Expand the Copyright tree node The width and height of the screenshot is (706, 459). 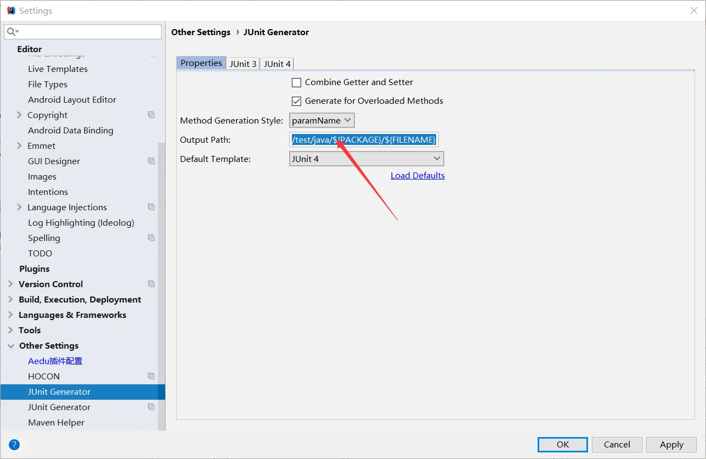[x=19, y=115]
